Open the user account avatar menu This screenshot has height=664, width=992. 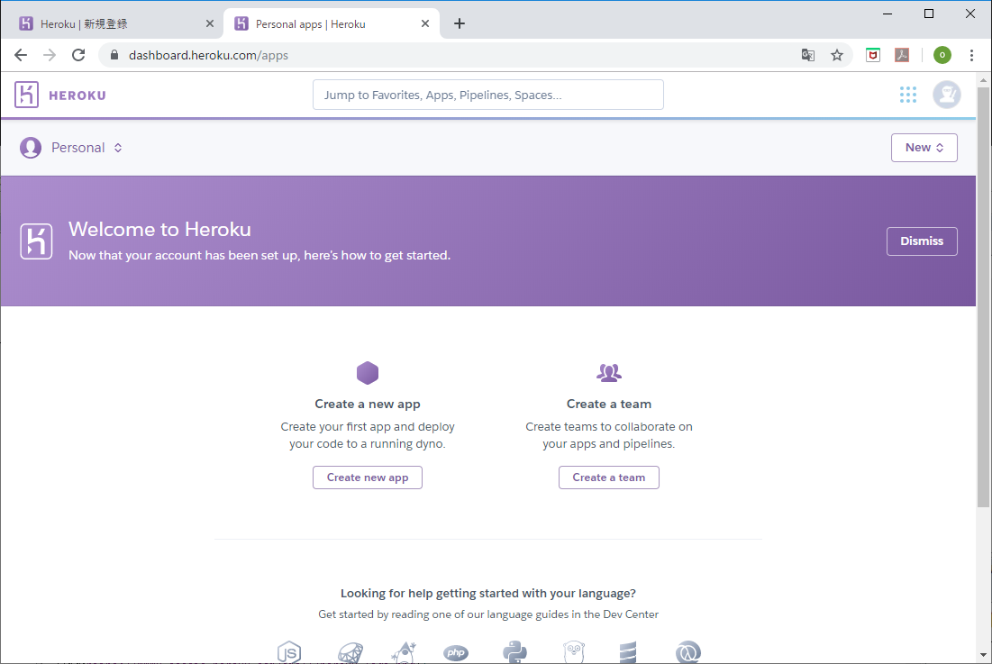(946, 95)
